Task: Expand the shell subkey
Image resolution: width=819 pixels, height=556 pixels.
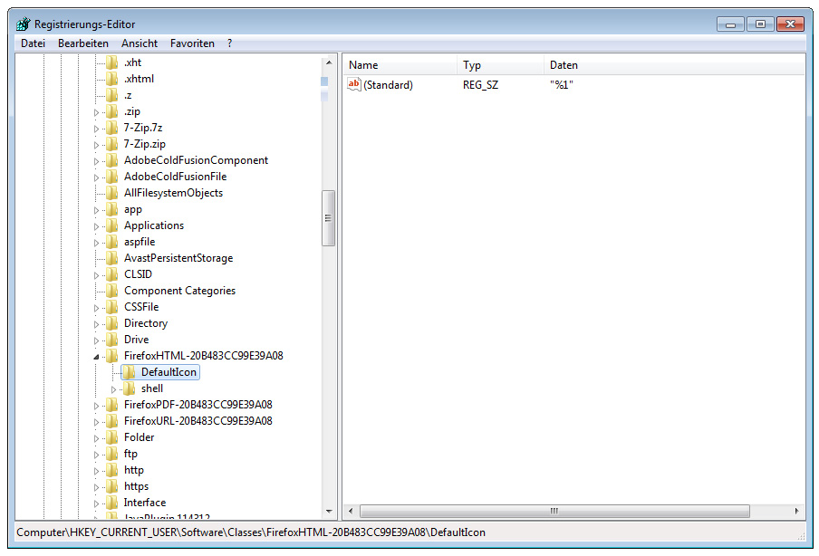Action: (x=114, y=389)
